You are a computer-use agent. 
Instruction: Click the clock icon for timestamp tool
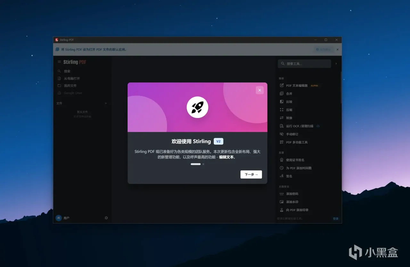[x=282, y=168]
